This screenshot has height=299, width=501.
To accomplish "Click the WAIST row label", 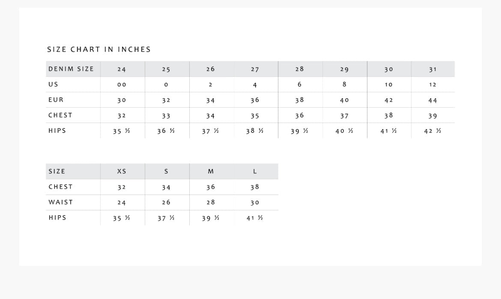I will [61, 202].
